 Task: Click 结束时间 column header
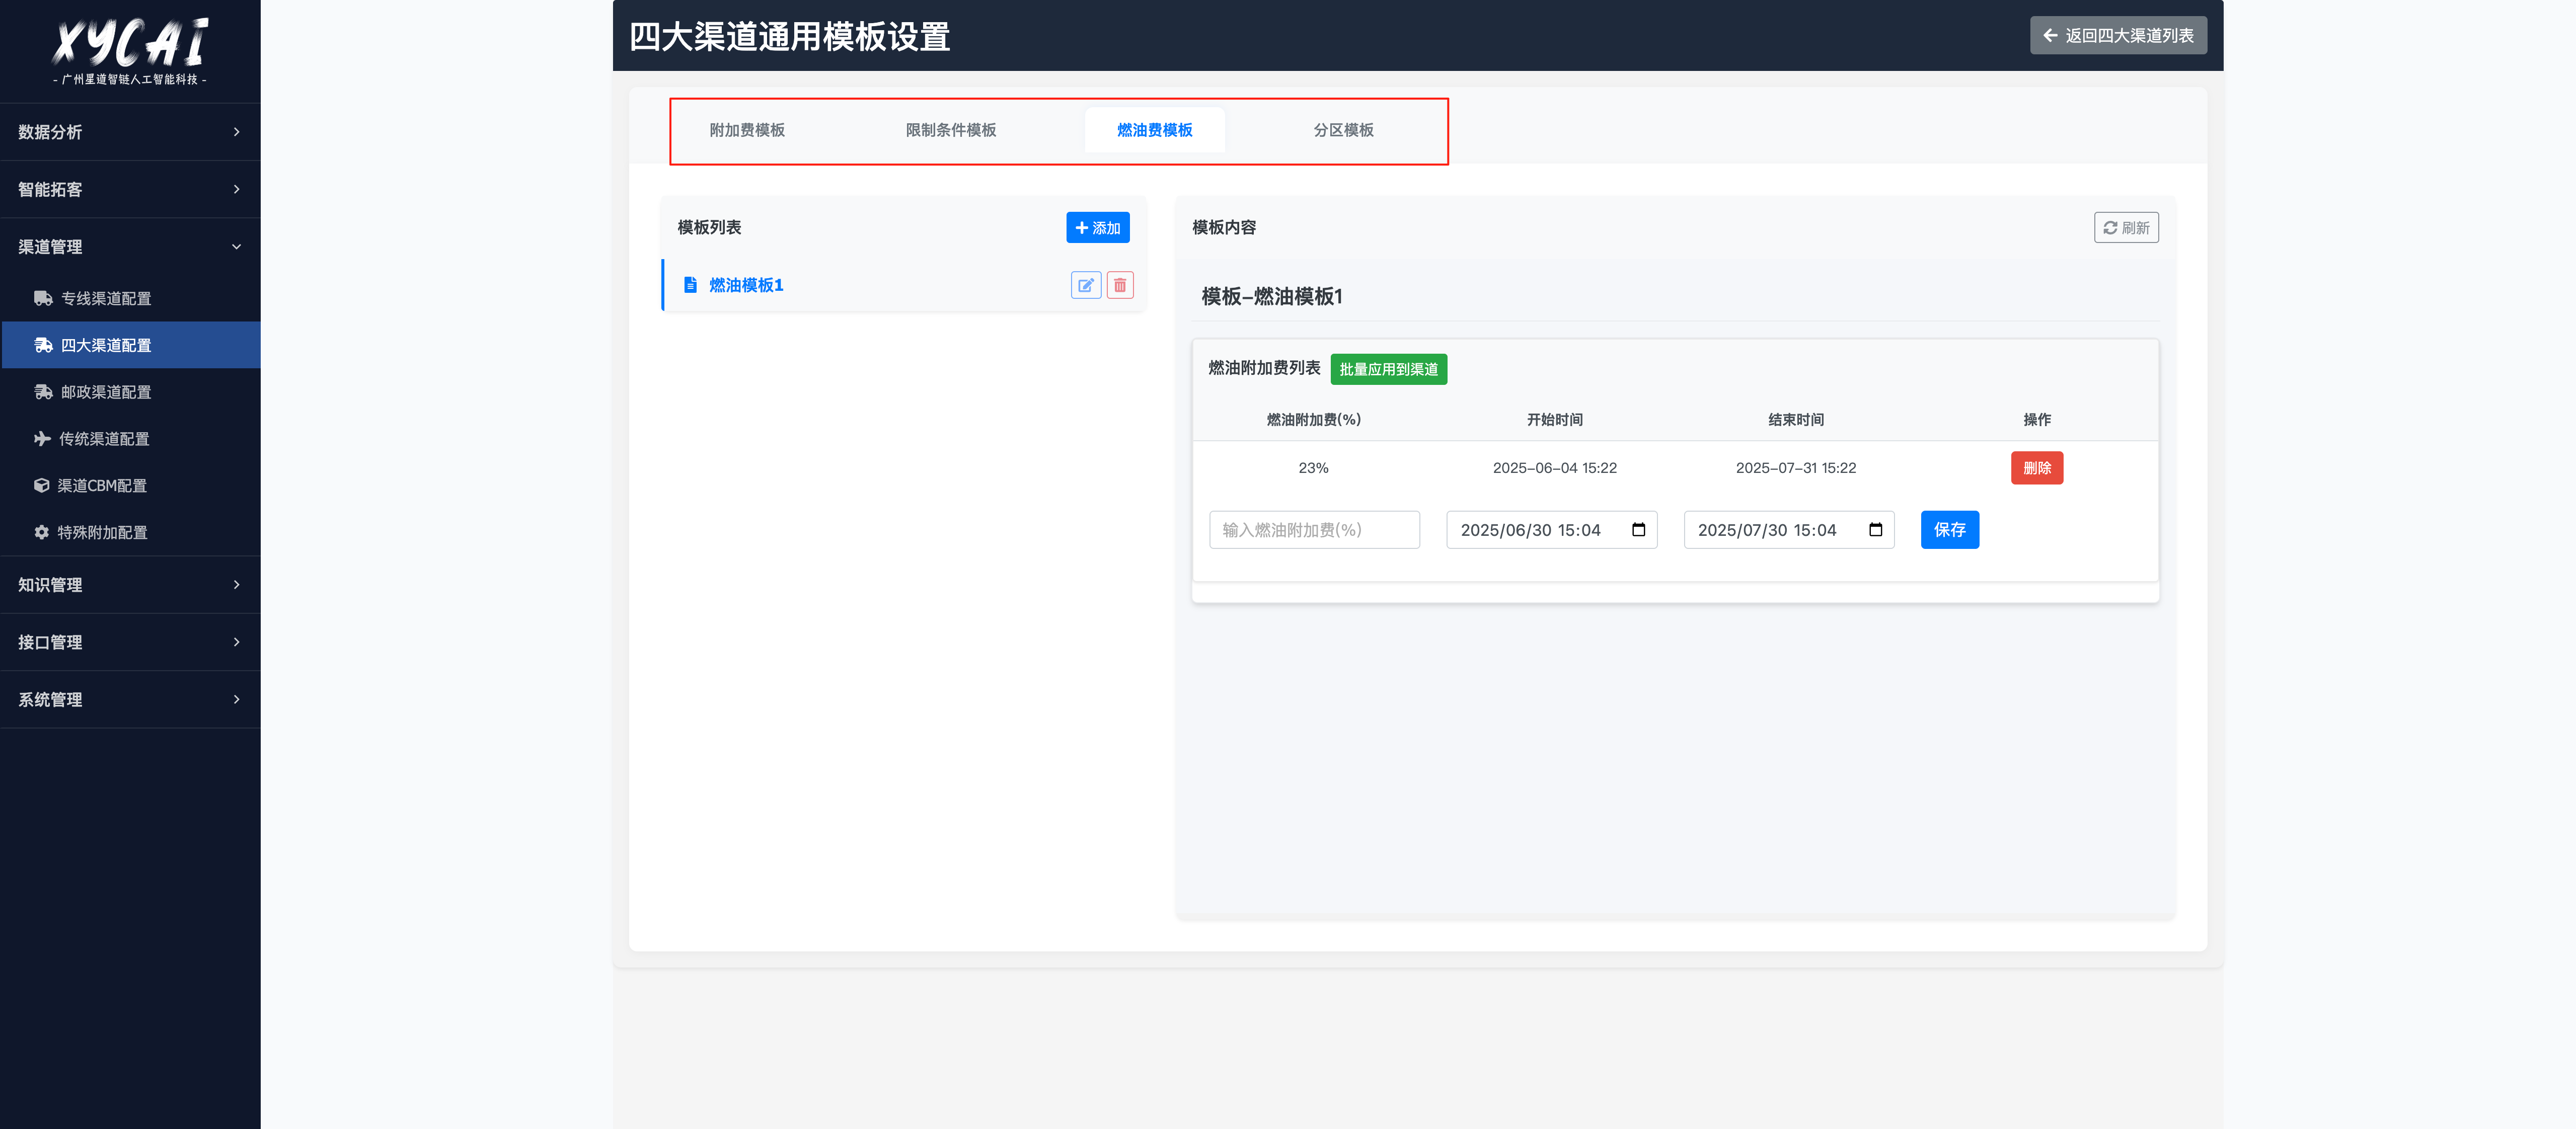point(1795,420)
